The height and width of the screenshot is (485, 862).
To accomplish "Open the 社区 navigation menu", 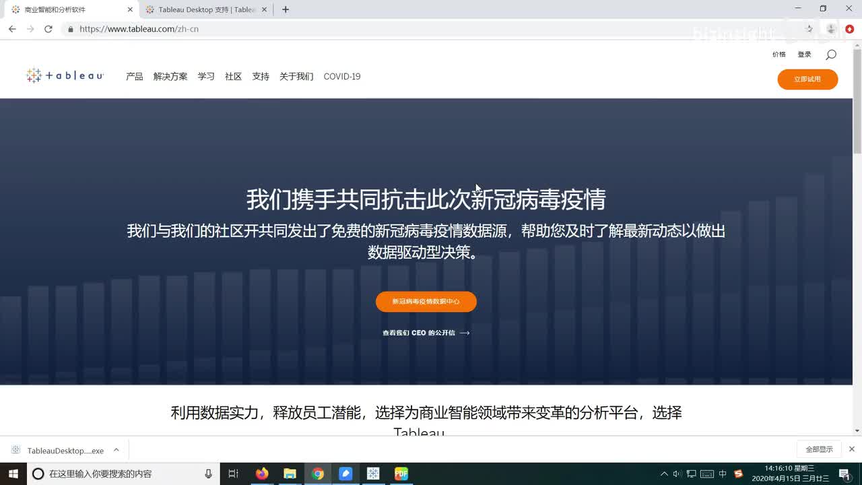I will click(x=233, y=77).
